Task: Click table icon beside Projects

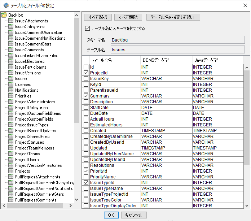Action: click(11, 171)
